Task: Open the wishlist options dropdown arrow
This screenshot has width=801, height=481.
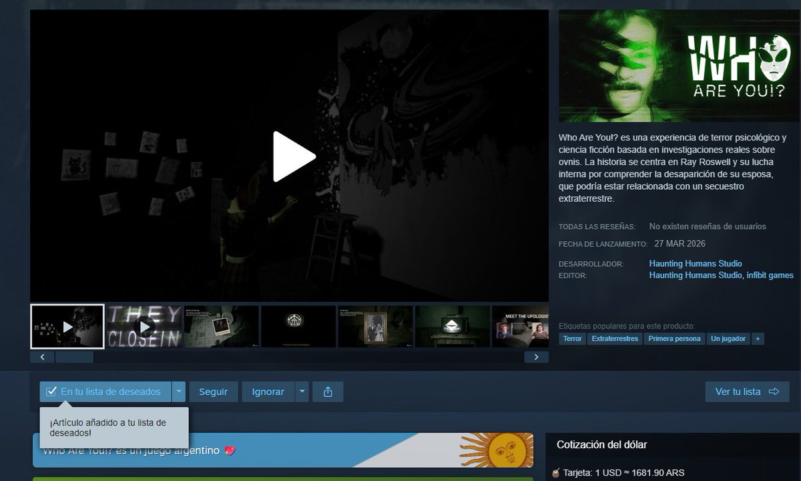Action: (178, 391)
